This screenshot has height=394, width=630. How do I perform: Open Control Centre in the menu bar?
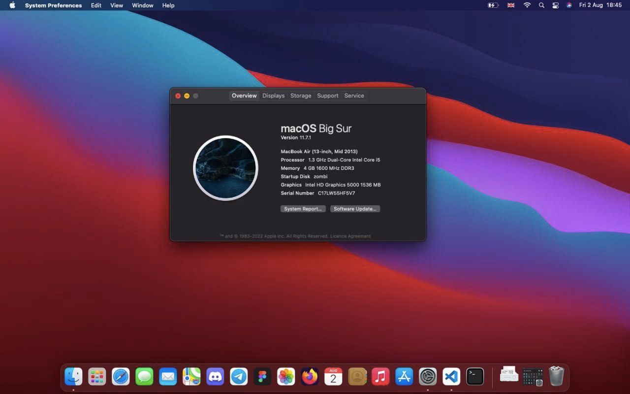pos(555,5)
